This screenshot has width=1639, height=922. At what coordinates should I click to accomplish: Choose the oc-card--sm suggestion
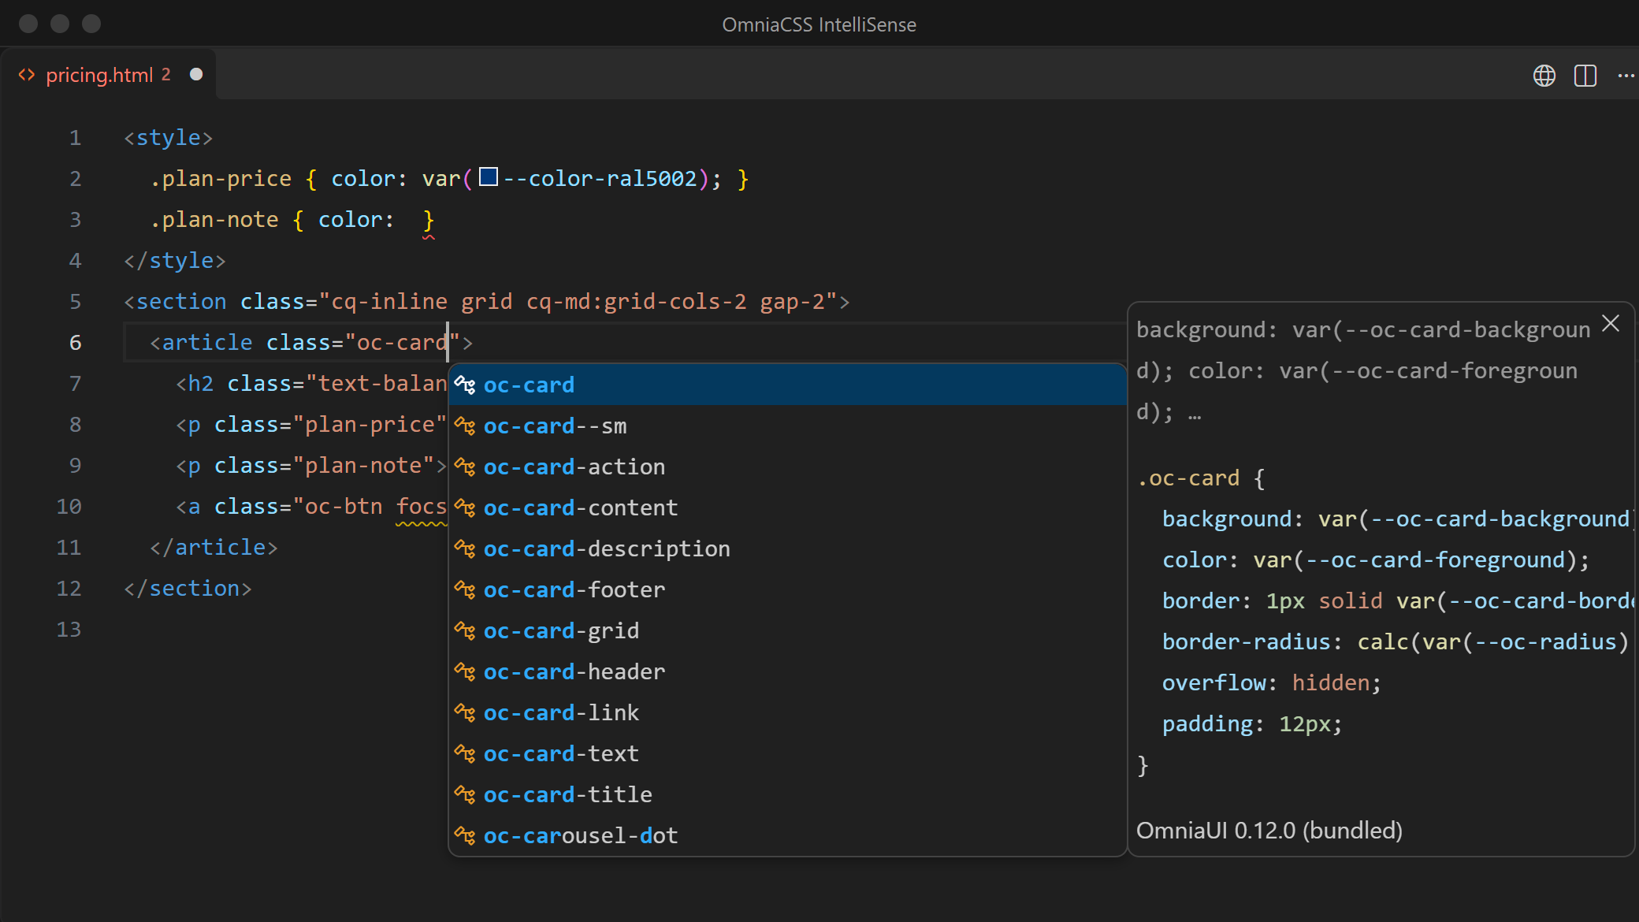[x=787, y=426]
